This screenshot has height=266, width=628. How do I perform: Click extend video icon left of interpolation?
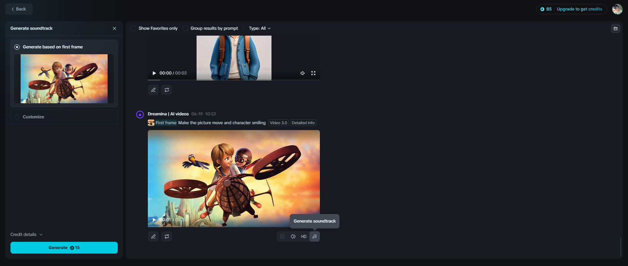[x=282, y=237]
